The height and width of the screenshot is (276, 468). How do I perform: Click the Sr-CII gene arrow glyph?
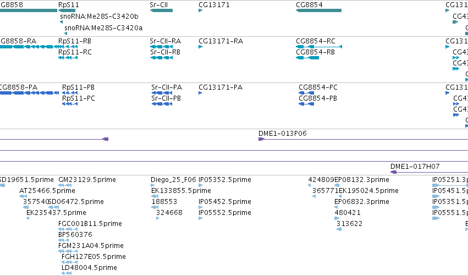pos(161,10)
